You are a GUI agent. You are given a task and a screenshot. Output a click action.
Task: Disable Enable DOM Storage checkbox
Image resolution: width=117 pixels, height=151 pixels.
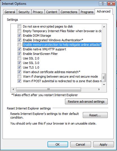point(19,36)
